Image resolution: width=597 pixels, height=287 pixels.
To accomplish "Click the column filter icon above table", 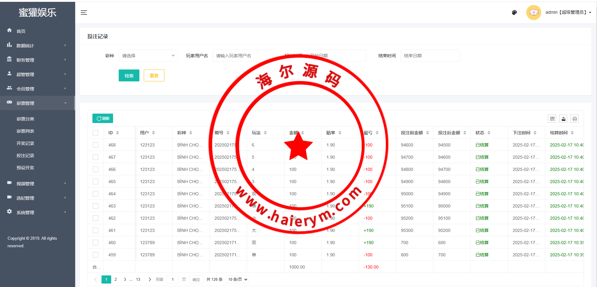I will [552, 119].
